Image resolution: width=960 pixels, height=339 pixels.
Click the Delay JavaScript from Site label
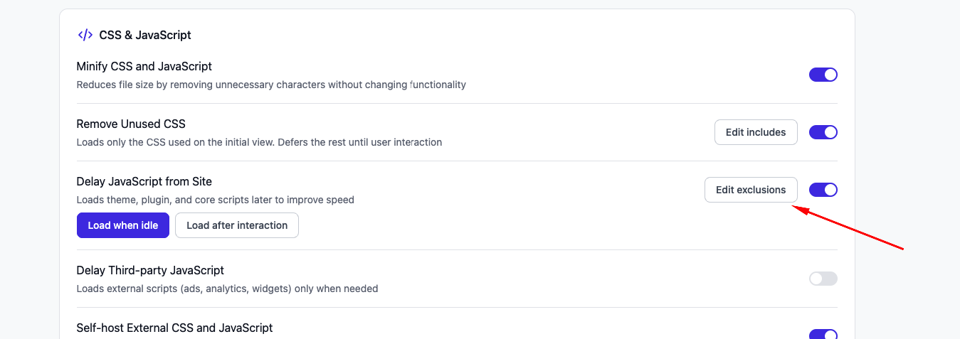(144, 181)
